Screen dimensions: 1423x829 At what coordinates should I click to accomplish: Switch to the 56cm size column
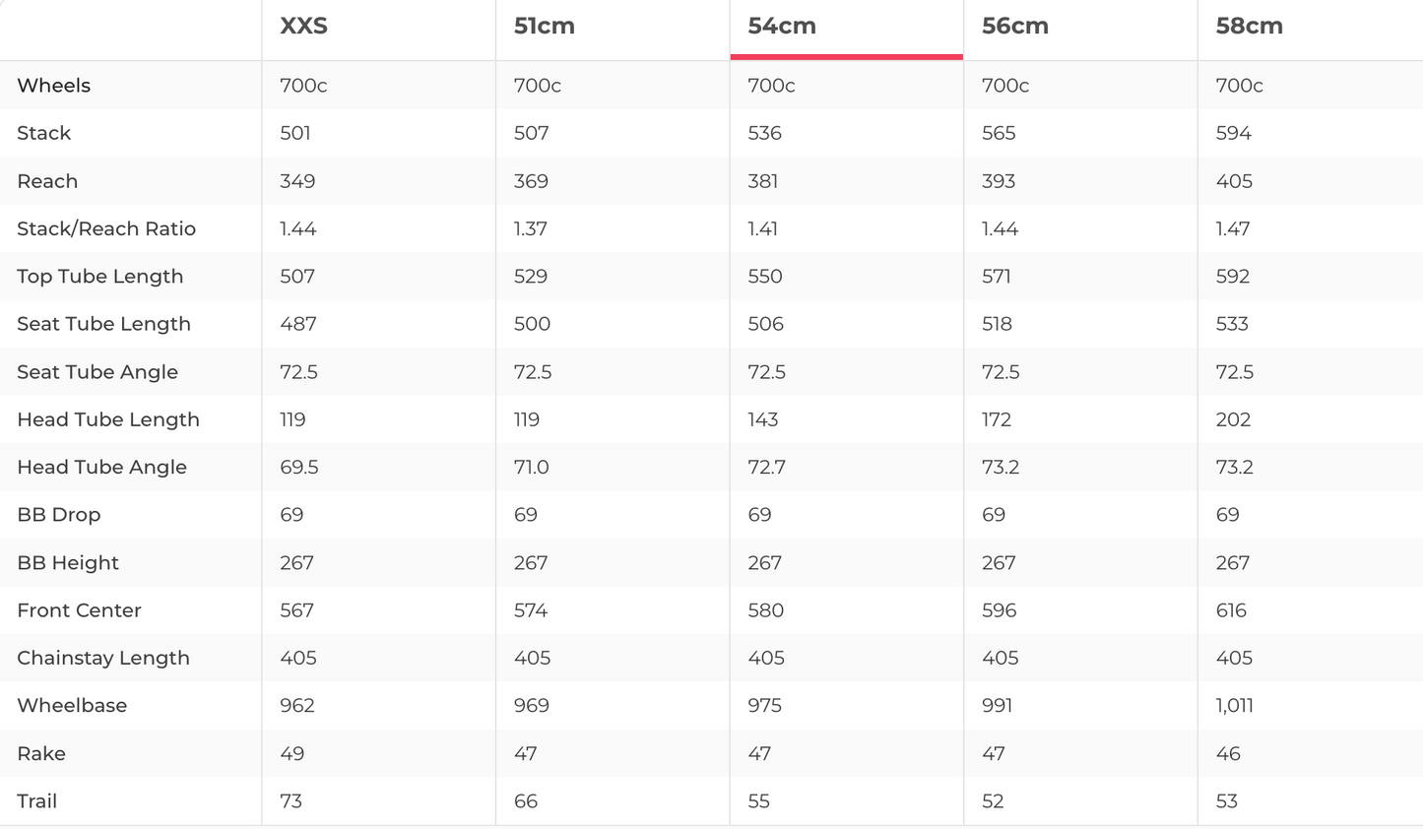point(1014,27)
